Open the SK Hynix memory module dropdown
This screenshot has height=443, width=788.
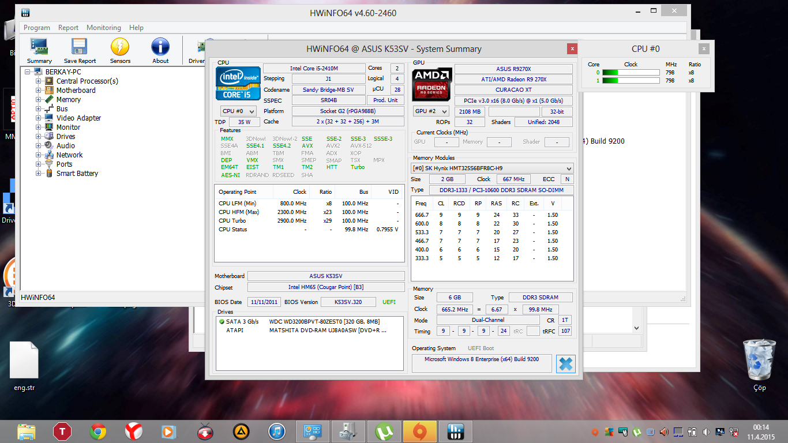(x=492, y=168)
